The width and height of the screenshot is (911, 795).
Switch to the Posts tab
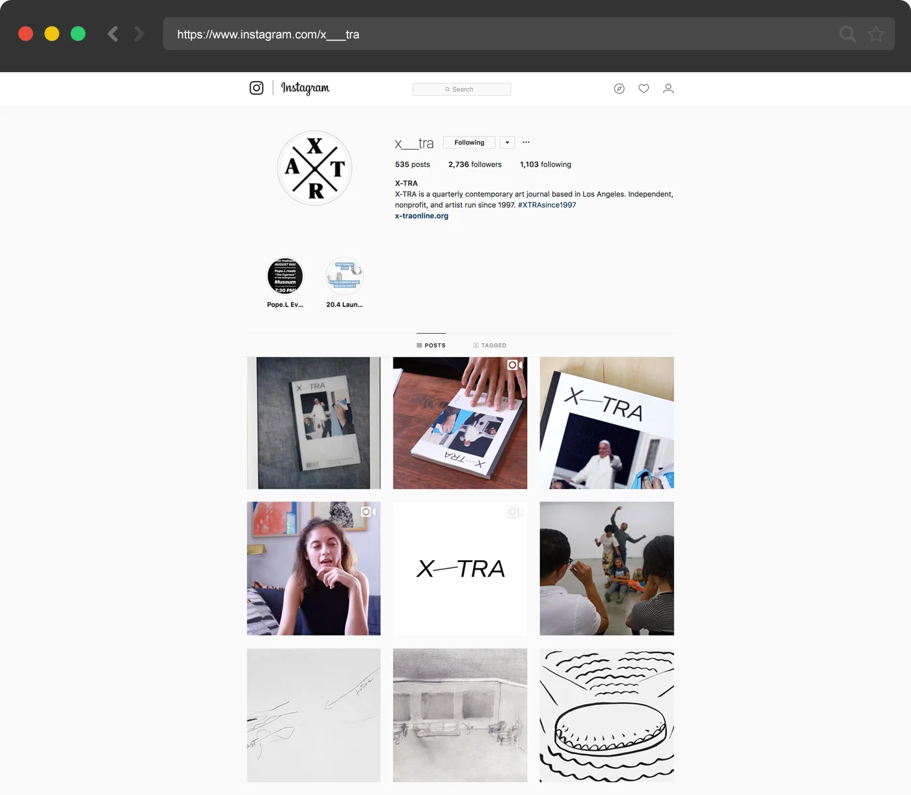tap(431, 345)
